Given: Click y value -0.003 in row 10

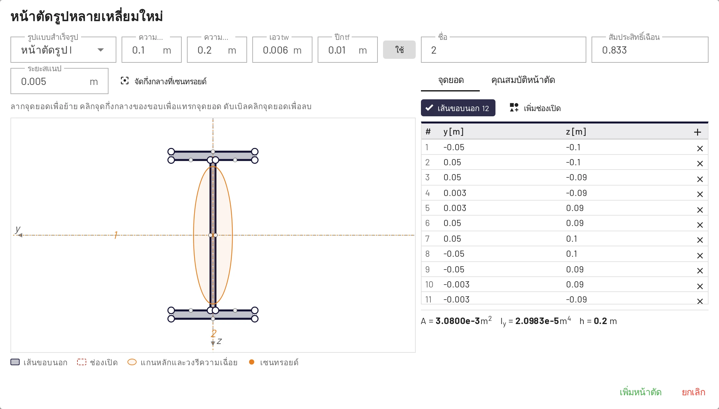Looking at the screenshot, I should (x=457, y=285).
